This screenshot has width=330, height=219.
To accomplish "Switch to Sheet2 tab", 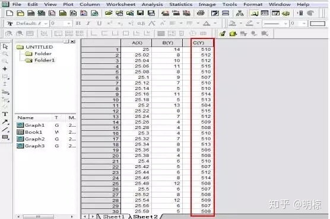I will (x=145, y=217).
